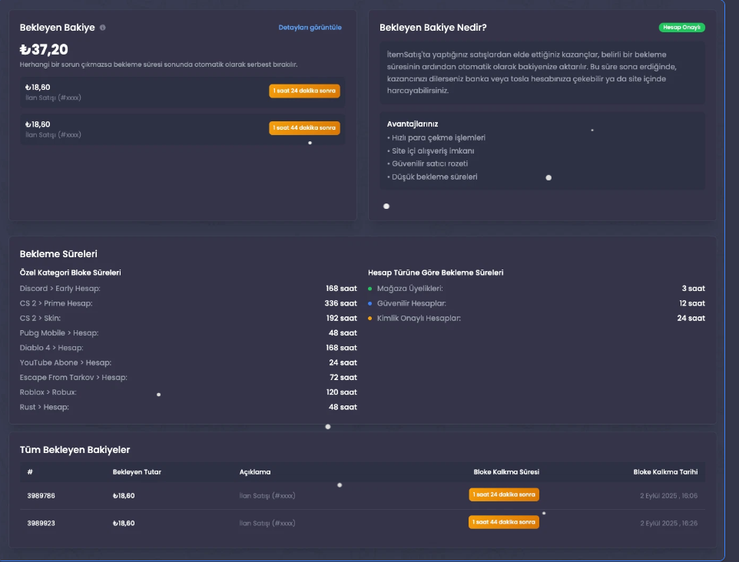The height and width of the screenshot is (562, 739).
Task: Select table cell 3989923
Action: pyautogui.click(x=41, y=523)
